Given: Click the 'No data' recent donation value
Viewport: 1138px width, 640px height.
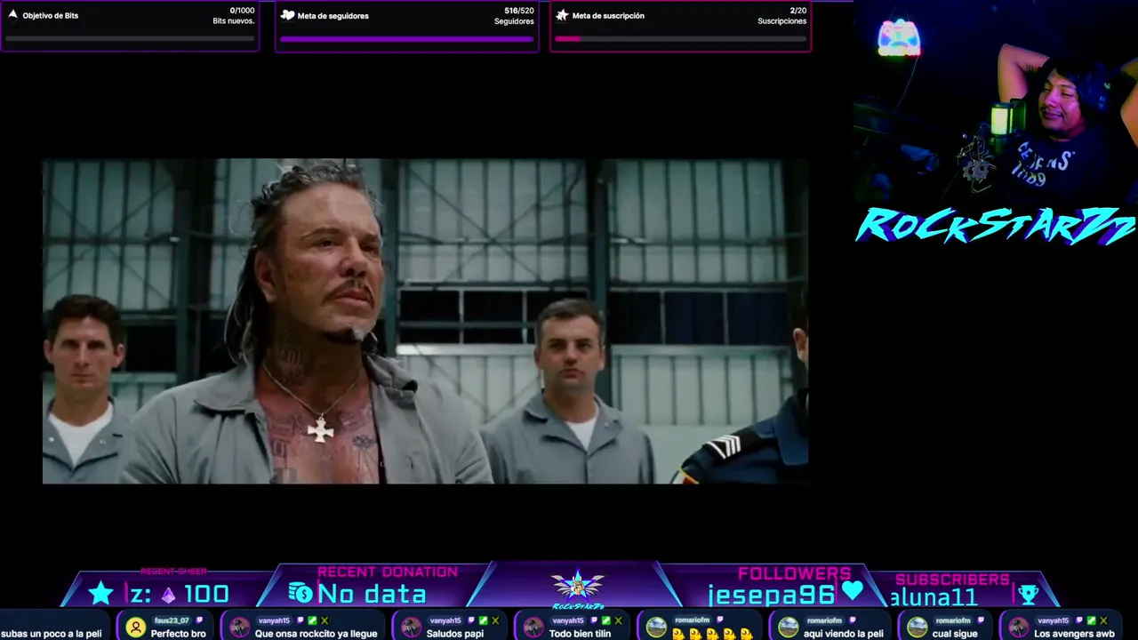Looking at the screenshot, I should pyautogui.click(x=372, y=594).
